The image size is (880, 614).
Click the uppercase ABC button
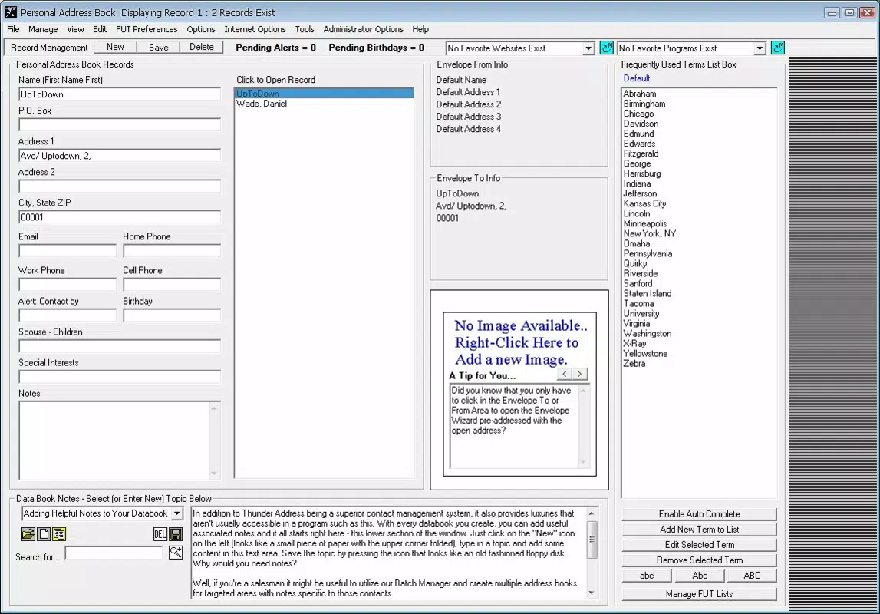coord(752,576)
